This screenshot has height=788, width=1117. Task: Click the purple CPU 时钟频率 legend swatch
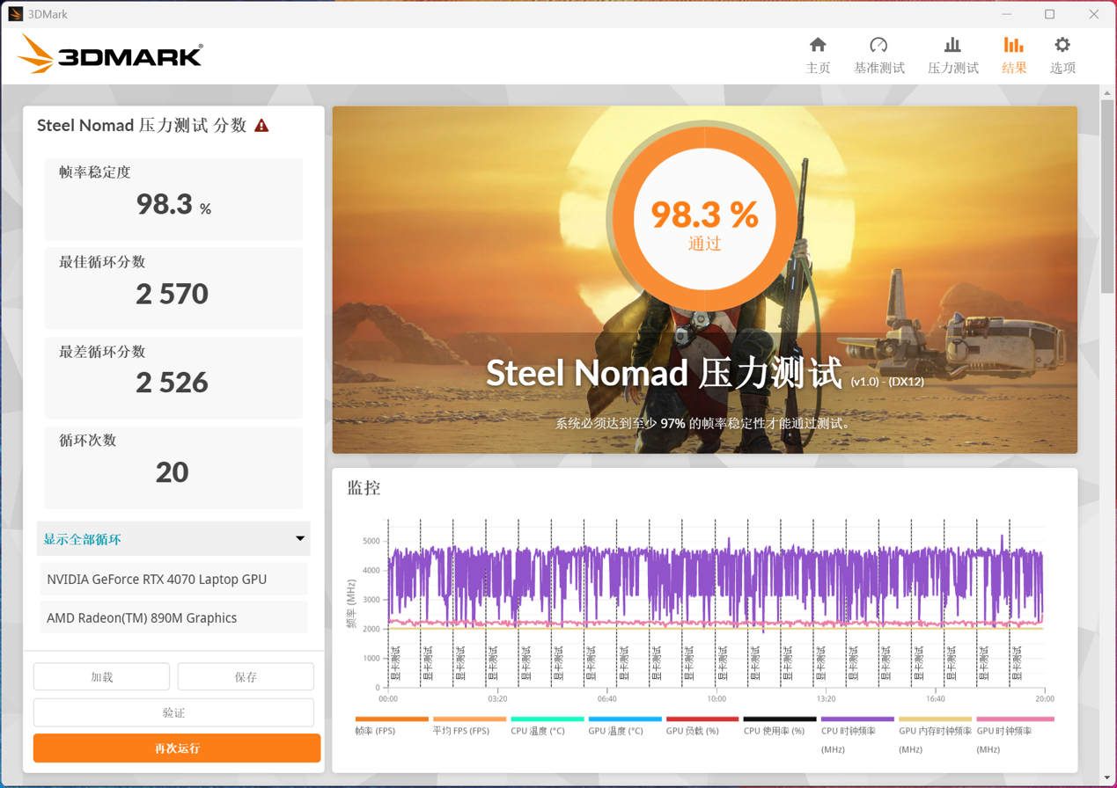click(x=856, y=719)
